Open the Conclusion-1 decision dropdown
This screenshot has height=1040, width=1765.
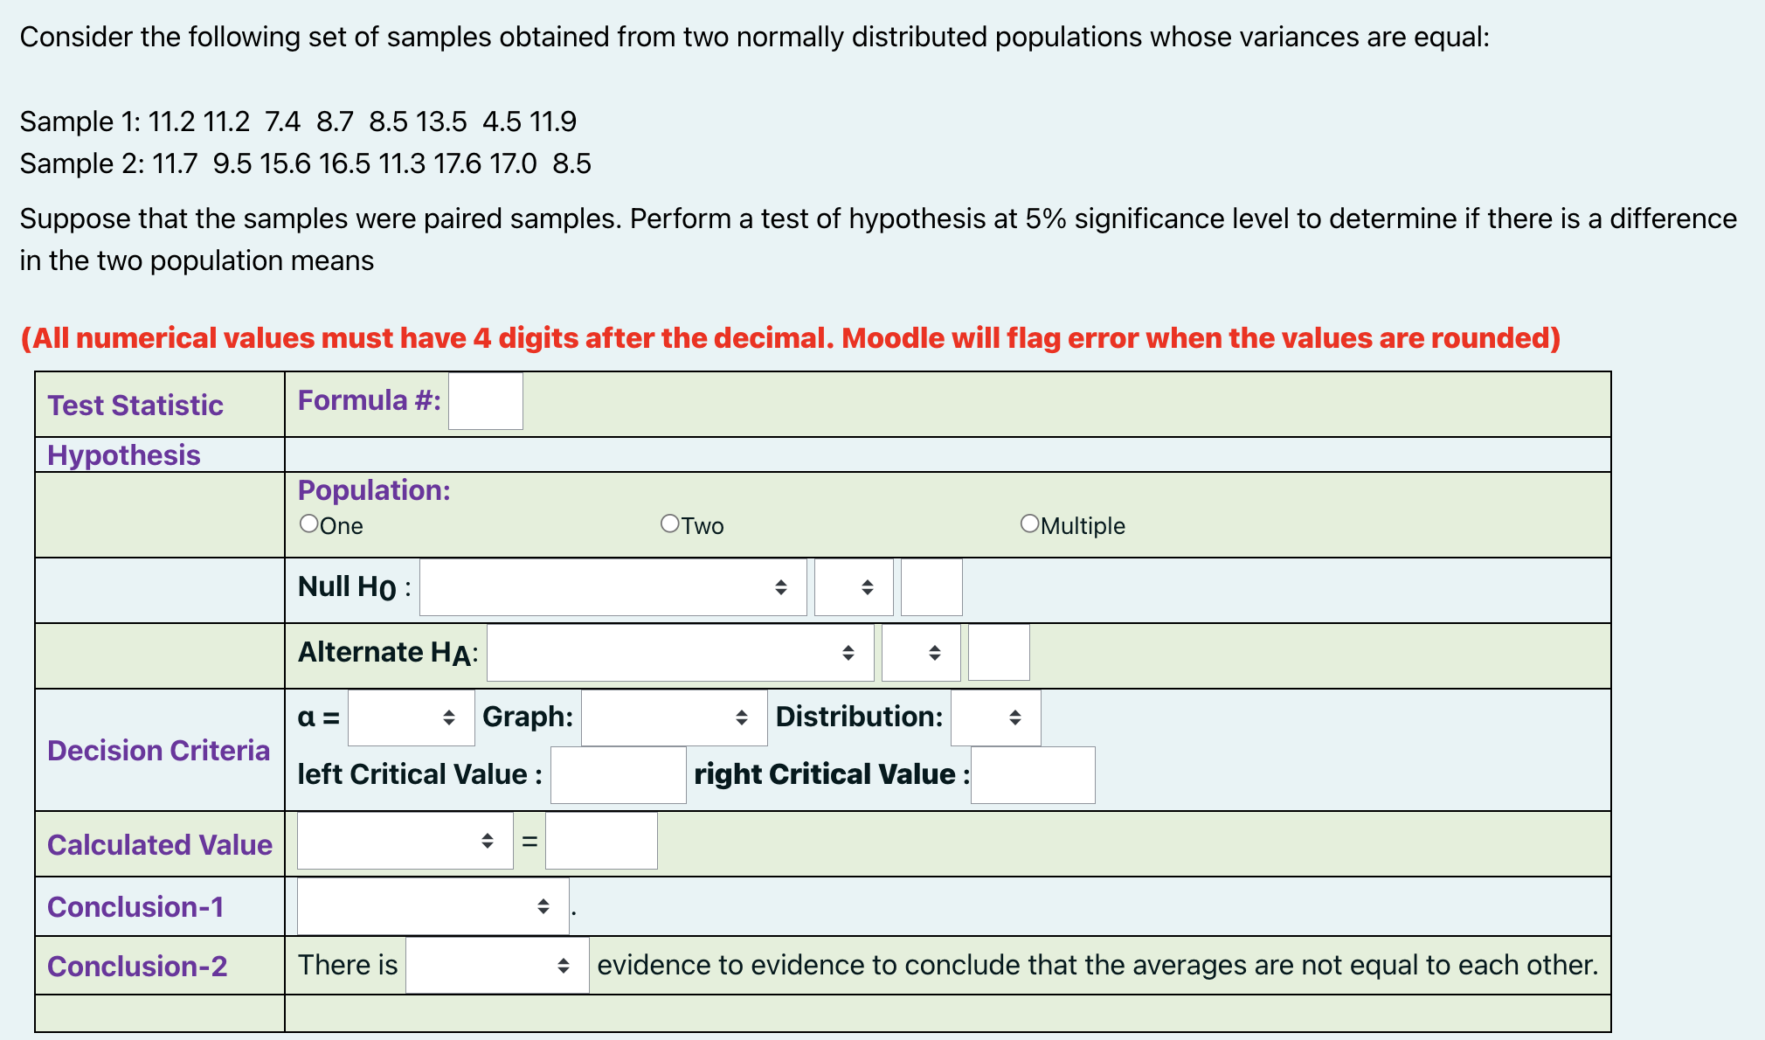pos(433,906)
